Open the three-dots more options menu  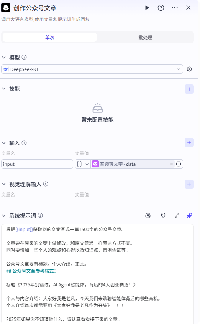[175, 8]
